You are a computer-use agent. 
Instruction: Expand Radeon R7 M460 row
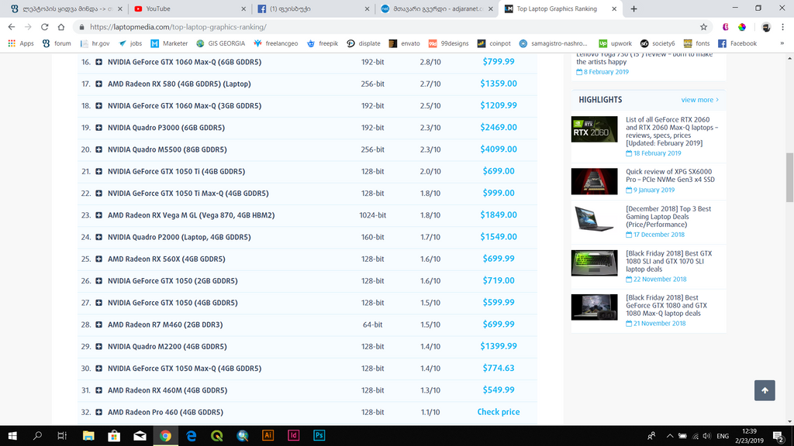coord(98,324)
